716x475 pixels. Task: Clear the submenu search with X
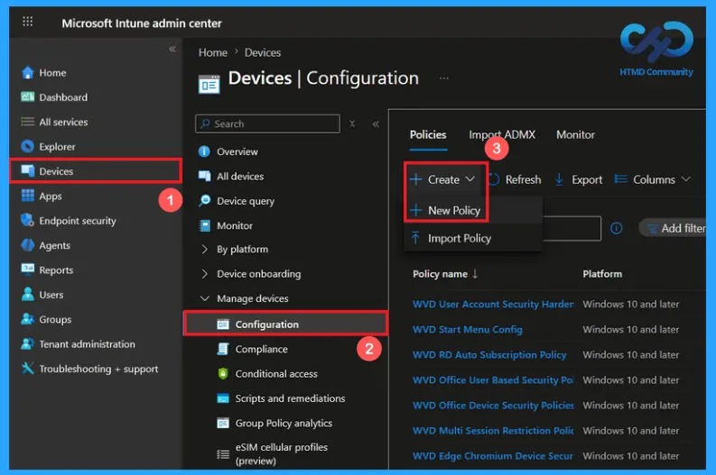click(352, 123)
